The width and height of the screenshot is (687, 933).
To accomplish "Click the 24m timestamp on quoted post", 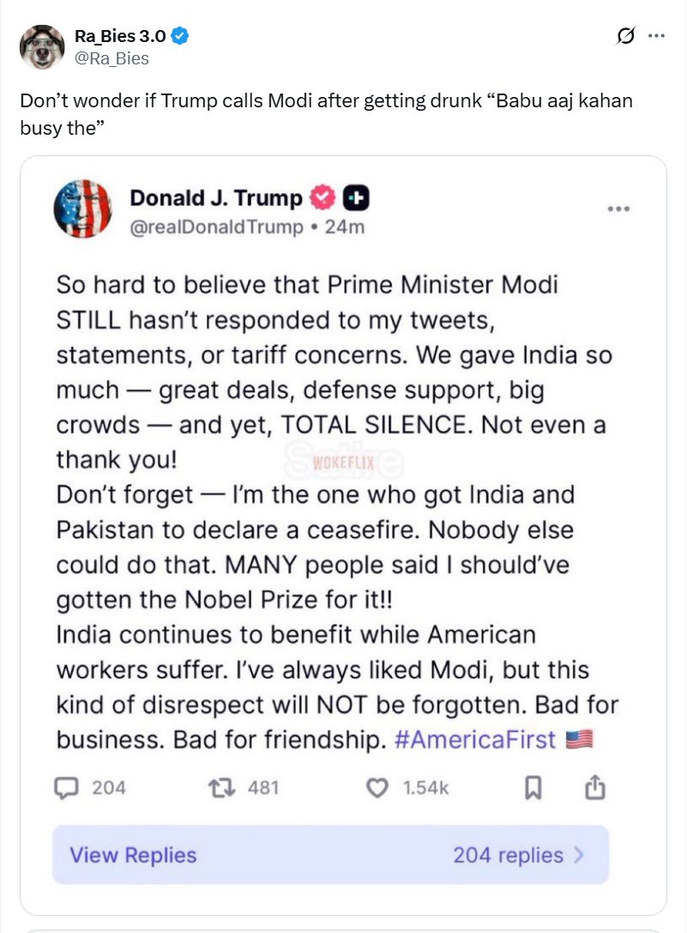I will (350, 227).
